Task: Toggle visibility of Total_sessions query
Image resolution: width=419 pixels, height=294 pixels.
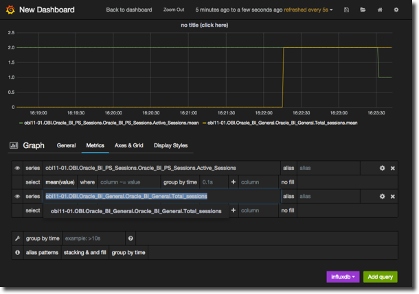Action: tap(18, 197)
